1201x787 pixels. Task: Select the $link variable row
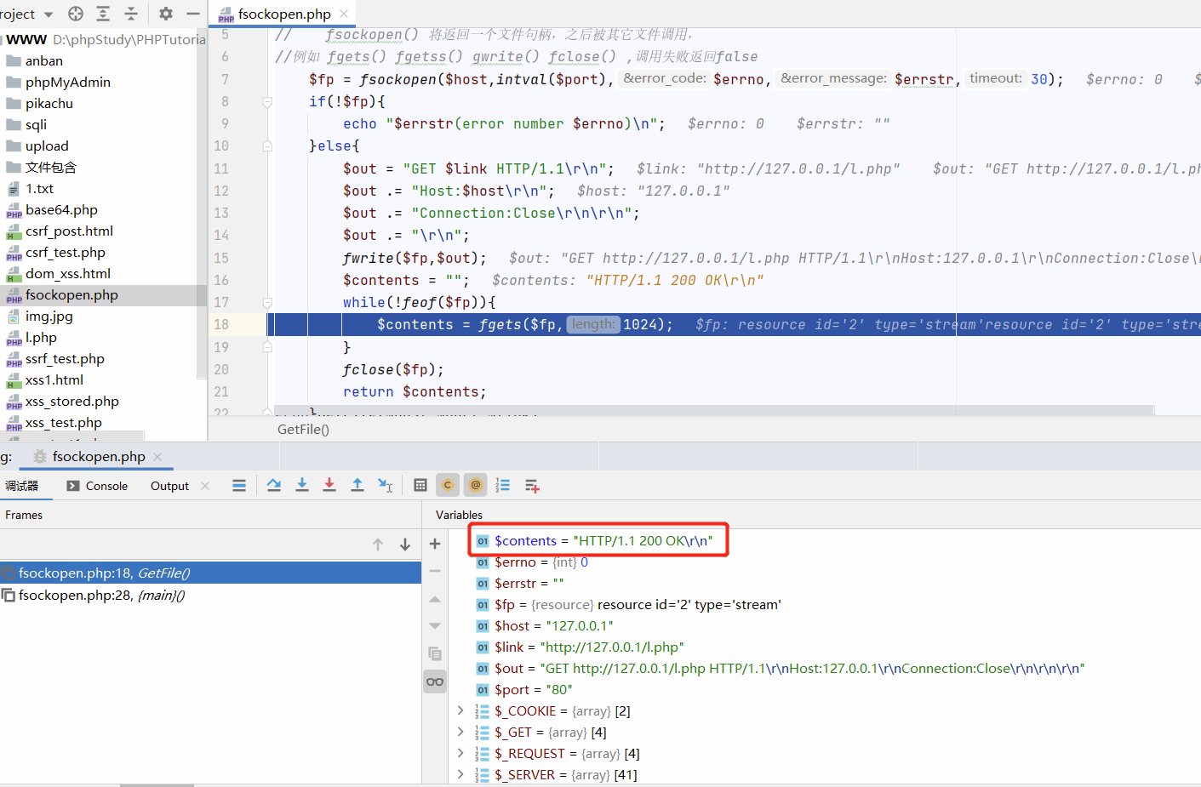click(x=589, y=647)
